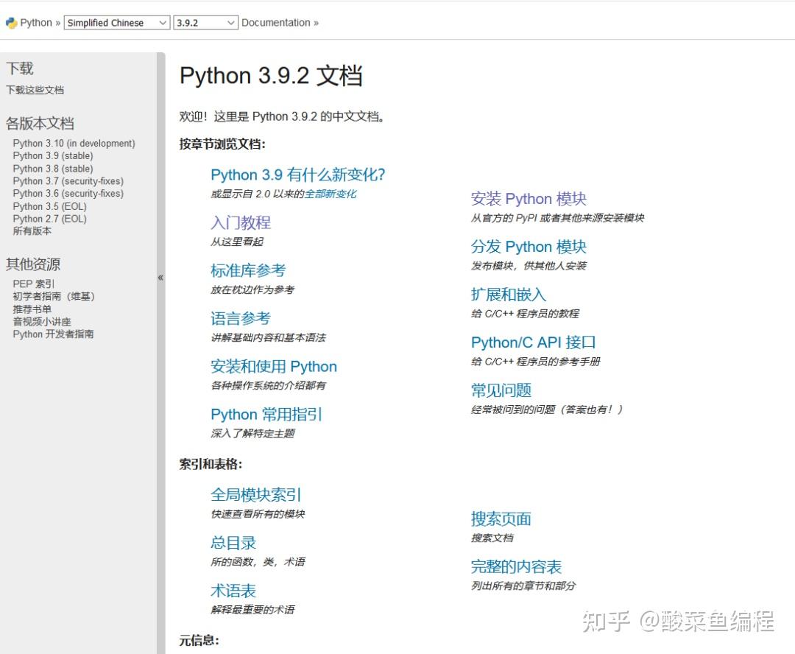Click the 全部新变化 inline link

pyautogui.click(x=331, y=194)
